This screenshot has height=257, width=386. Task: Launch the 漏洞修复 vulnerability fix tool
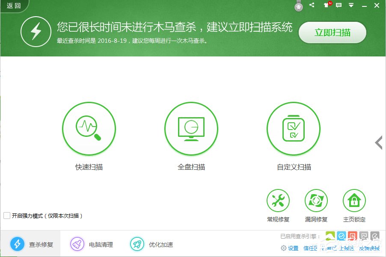click(x=316, y=200)
